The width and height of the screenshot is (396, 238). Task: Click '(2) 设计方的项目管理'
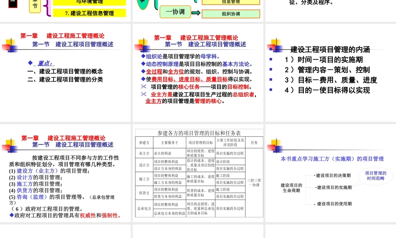pyautogui.click(x=36, y=177)
